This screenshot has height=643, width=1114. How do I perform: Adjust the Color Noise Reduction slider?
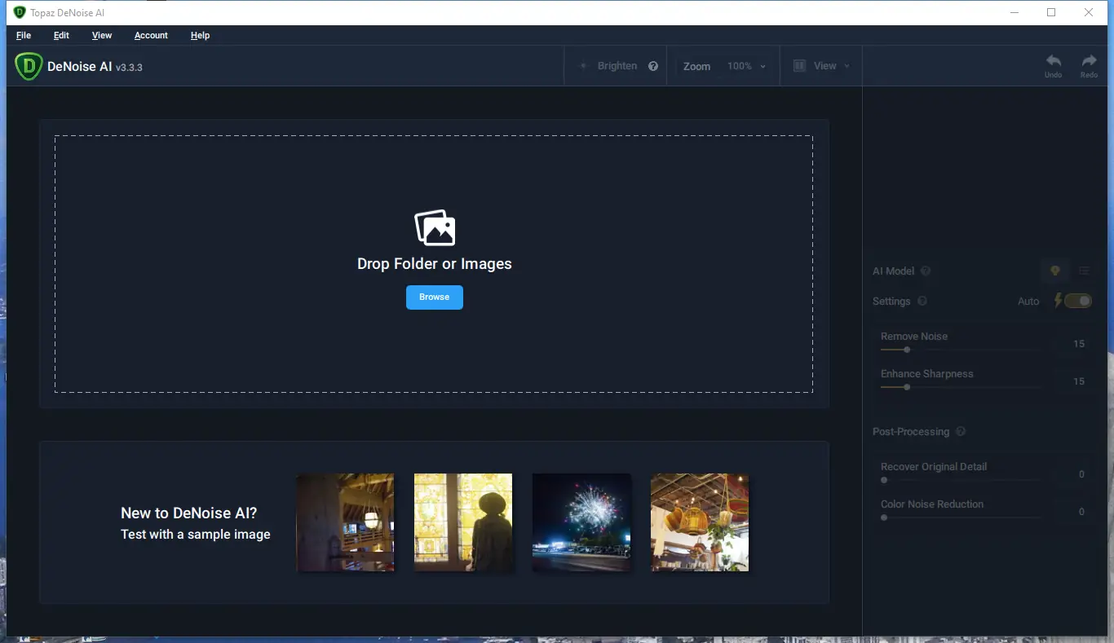click(961, 517)
